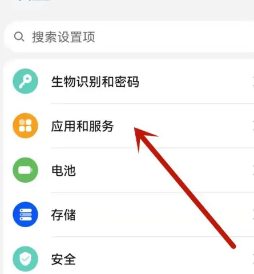Screen dimensions: 254x274
Task: Tap the chevron beside 生物识别和密码
Action: (253, 82)
